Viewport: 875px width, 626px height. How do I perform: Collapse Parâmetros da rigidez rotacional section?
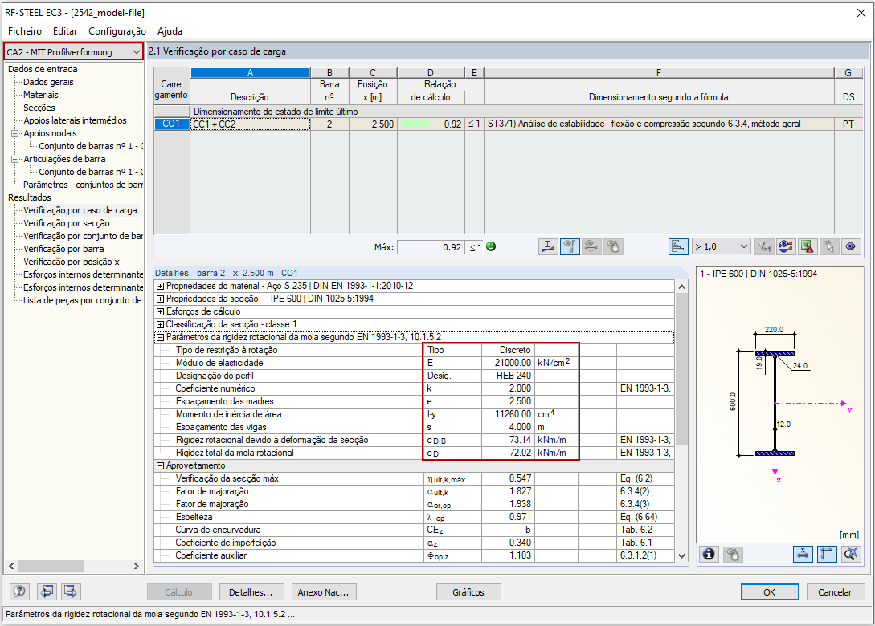(160, 337)
